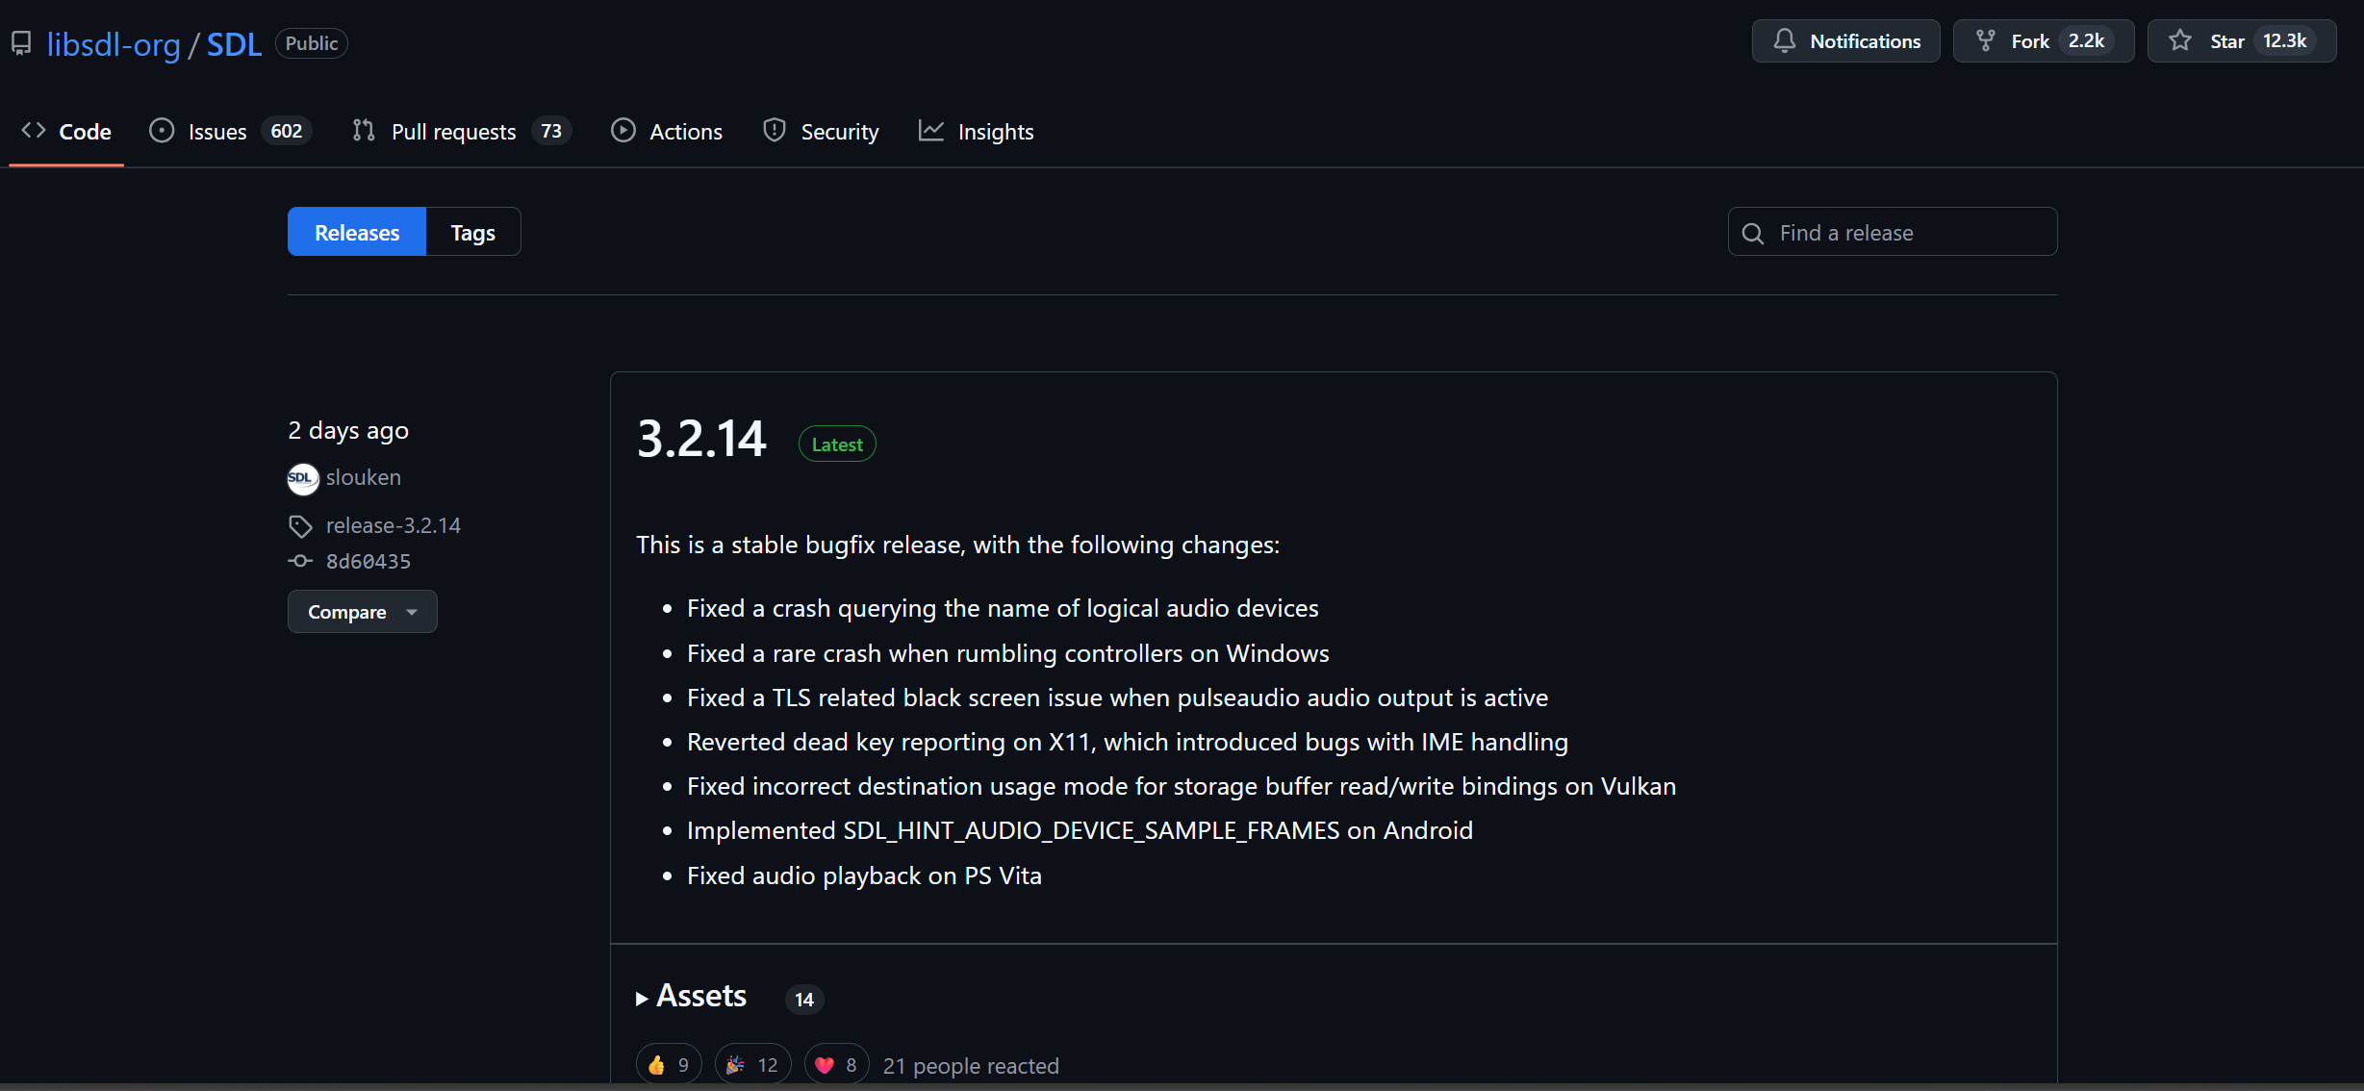The width and height of the screenshot is (2364, 1091).
Task: Open the SDL repository link
Action: [x=234, y=44]
